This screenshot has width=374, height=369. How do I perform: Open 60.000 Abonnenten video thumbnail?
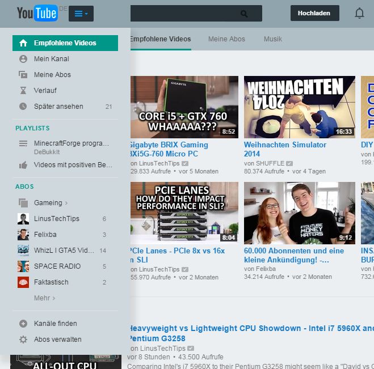(x=299, y=213)
